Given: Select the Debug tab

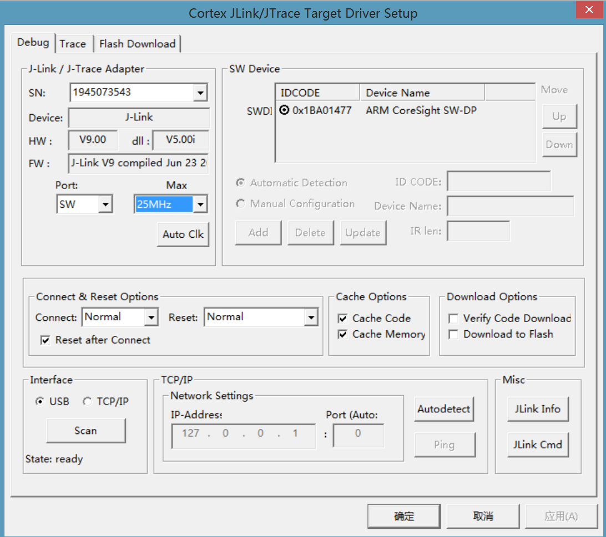Looking at the screenshot, I should 33,42.
